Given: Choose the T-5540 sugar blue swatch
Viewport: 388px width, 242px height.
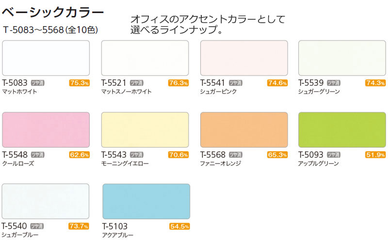Looking at the screenshot, I should click(46, 201).
